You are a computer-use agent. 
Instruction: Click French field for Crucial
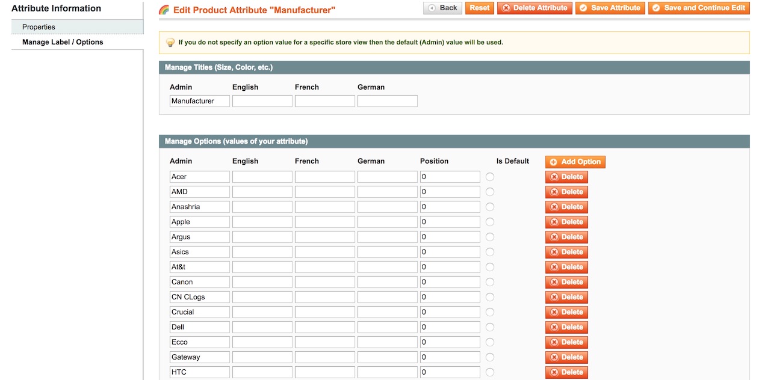click(325, 312)
